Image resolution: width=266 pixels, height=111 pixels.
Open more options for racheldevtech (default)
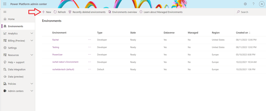(x=89, y=69)
